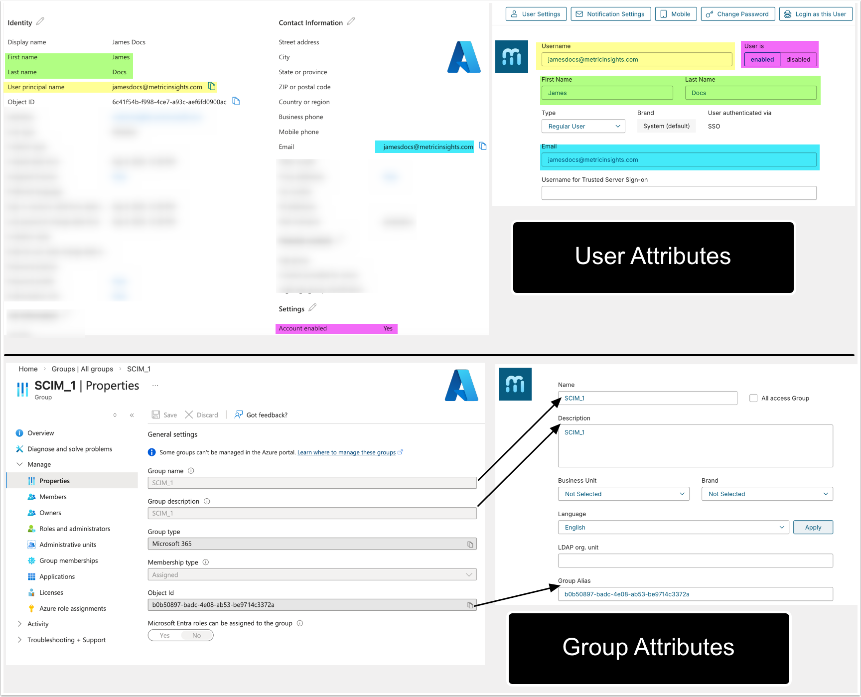The image size is (861, 697).
Task: Click the Home breadcrumb link
Action: point(28,369)
